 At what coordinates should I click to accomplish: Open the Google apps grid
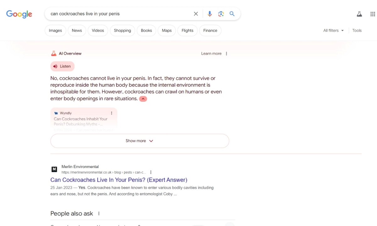(x=373, y=14)
